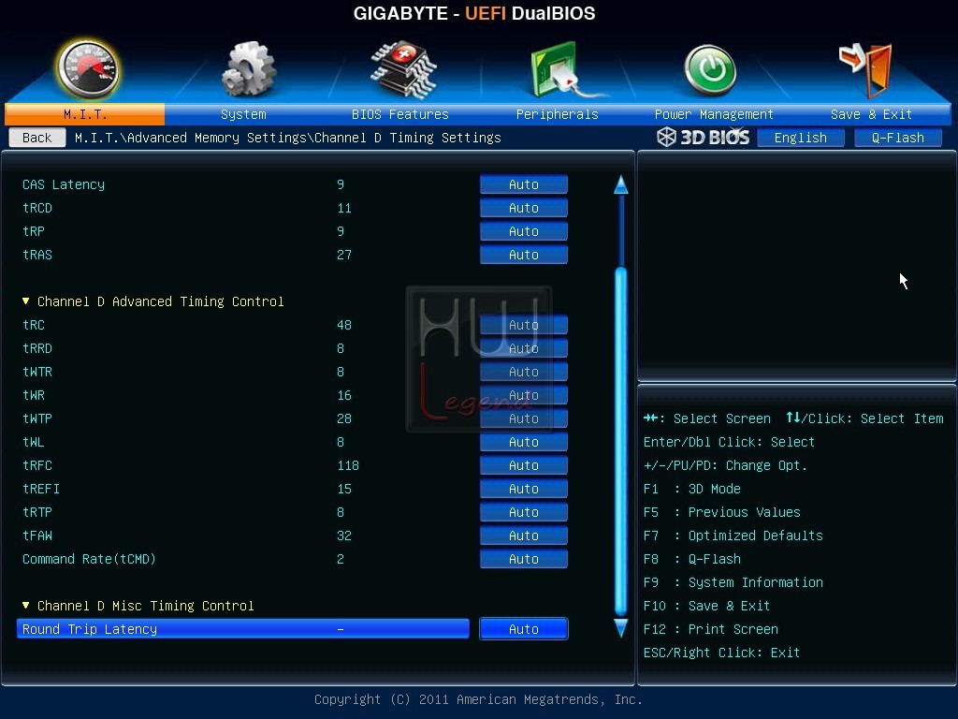
Task: Click the Power Management green power icon
Action: (x=710, y=70)
